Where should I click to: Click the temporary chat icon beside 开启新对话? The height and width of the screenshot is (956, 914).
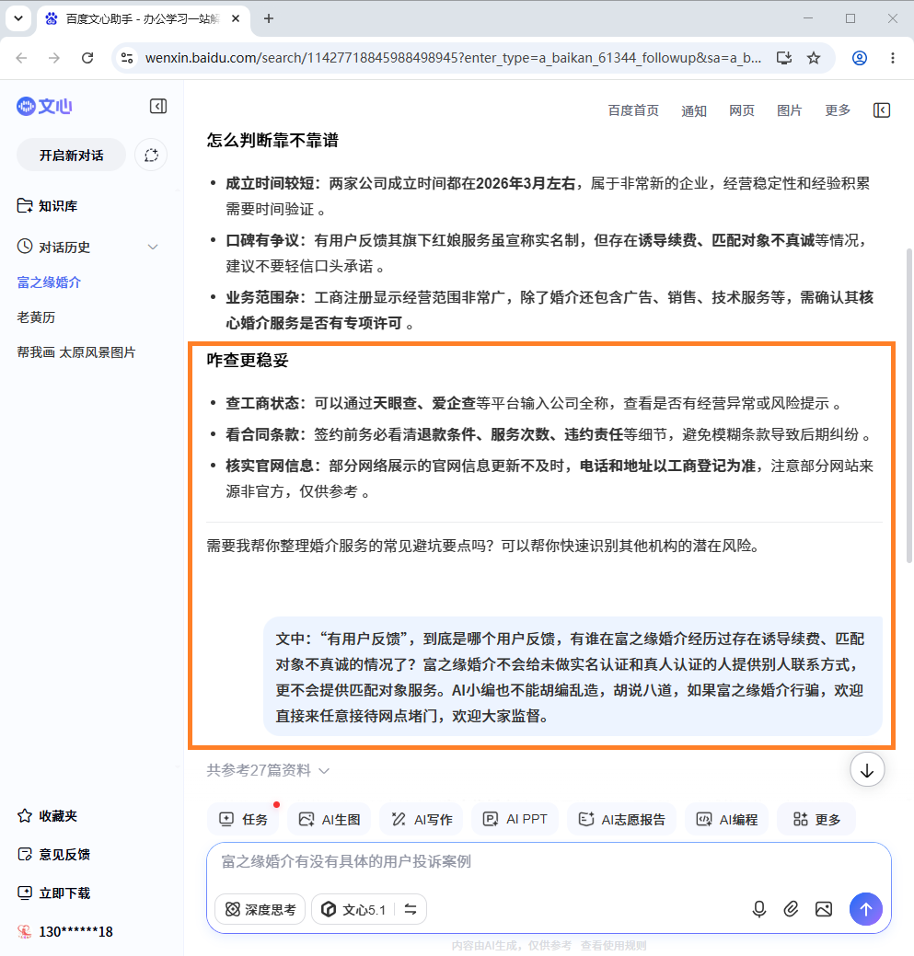151,155
